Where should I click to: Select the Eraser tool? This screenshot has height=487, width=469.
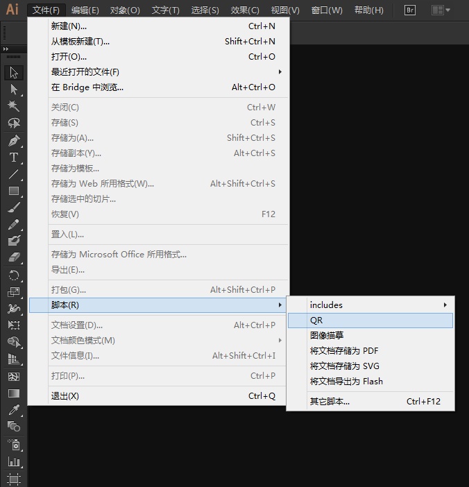coord(14,257)
